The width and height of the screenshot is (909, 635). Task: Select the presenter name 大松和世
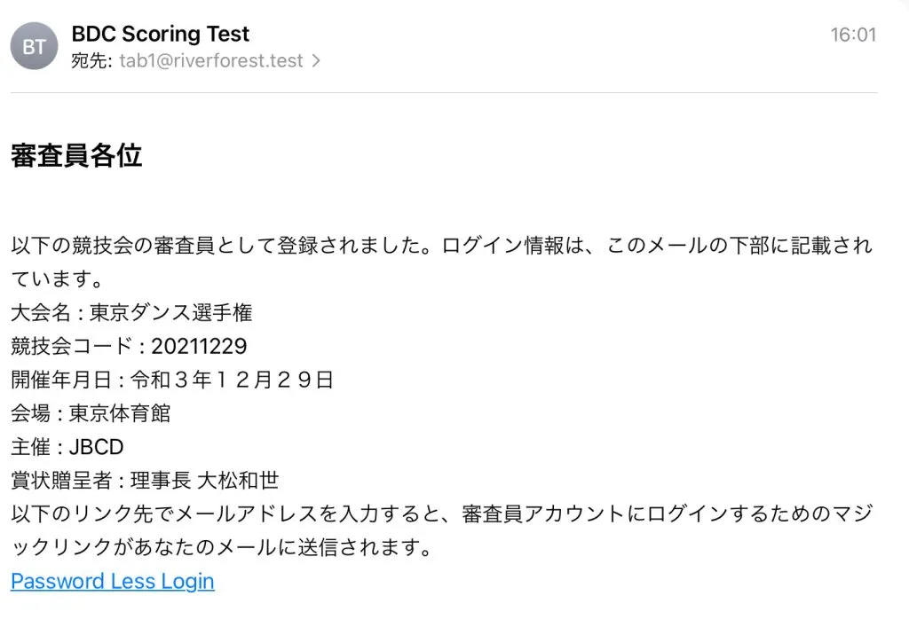(238, 481)
